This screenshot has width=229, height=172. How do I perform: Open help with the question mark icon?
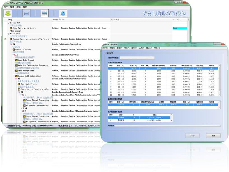63,13
